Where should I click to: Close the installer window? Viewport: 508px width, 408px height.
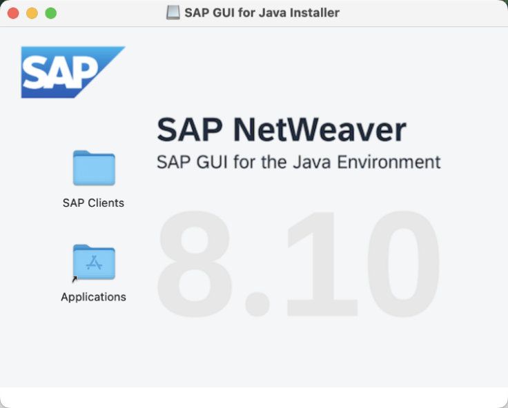[x=13, y=13]
